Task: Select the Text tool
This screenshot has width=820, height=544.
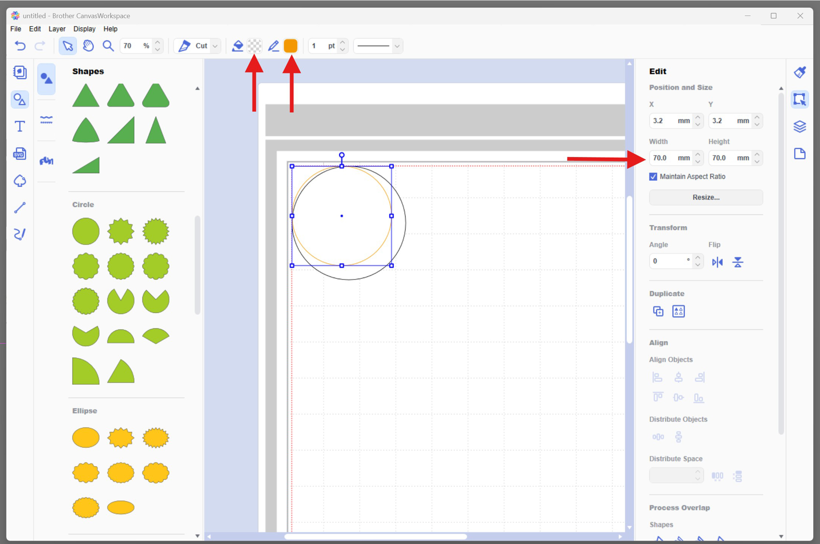Action: tap(20, 126)
